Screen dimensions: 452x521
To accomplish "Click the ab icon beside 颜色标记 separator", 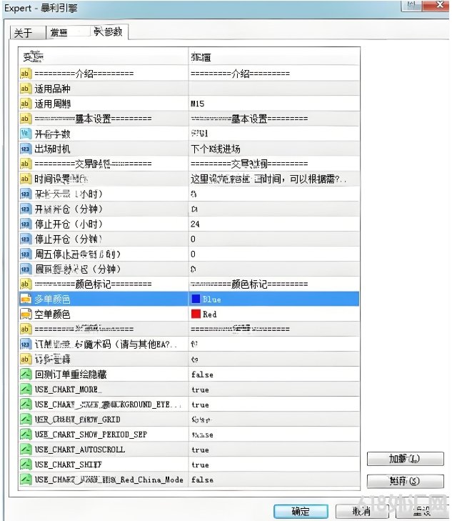I will pos(25,284).
